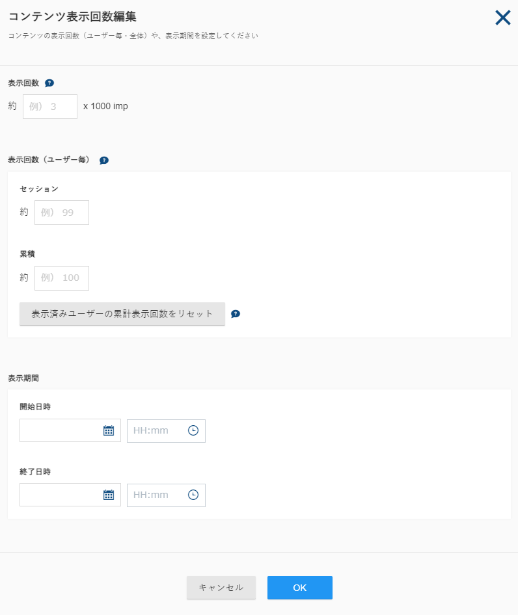Select the 終了日時 date input box
The height and width of the screenshot is (615, 518).
[x=70, y=495]
